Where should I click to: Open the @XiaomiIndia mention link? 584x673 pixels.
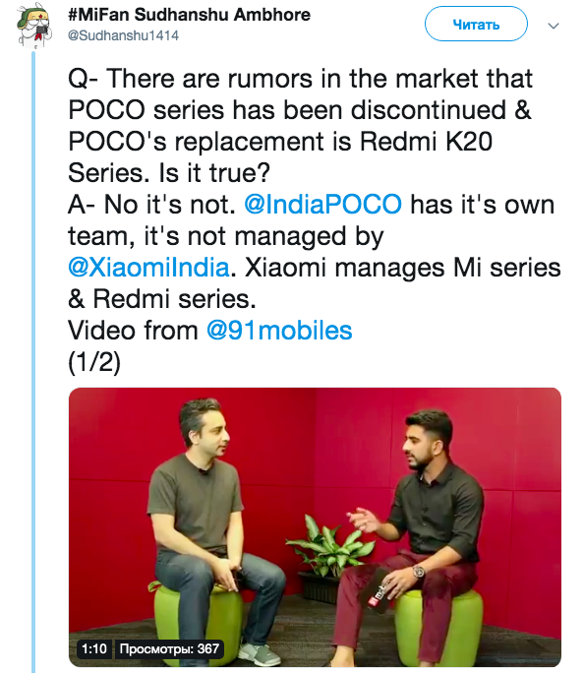148,268
